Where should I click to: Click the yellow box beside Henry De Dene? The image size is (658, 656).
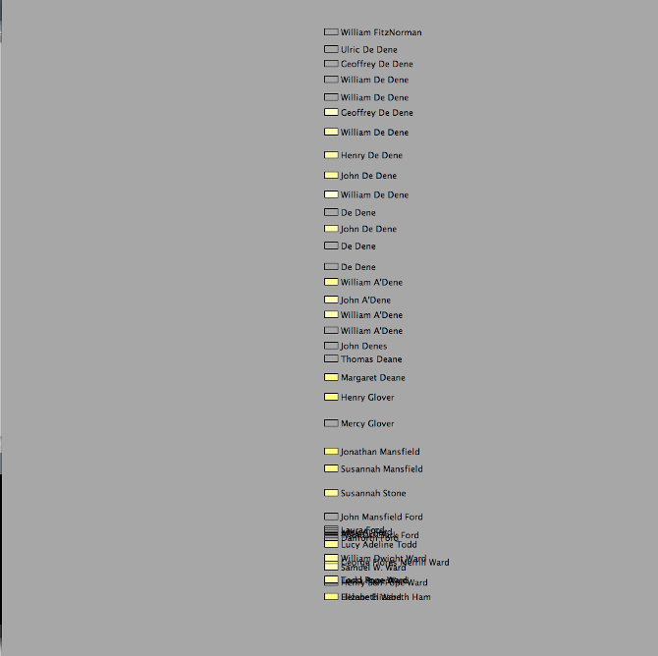click(331, 155)
